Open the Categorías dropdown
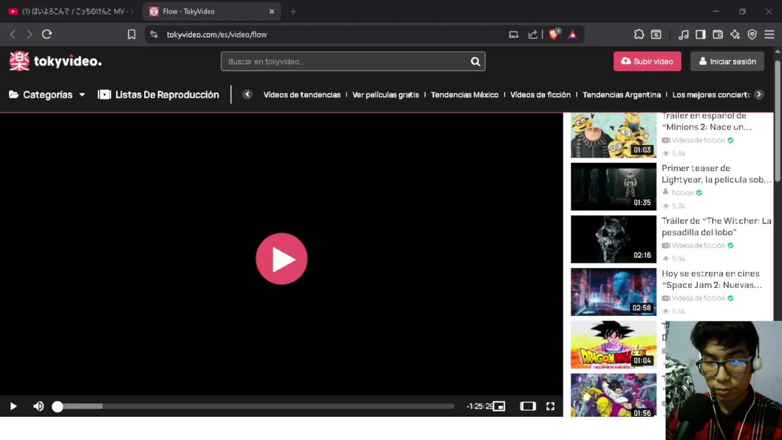The width and height of the screenshot is (782, 440). pos(47,95)
